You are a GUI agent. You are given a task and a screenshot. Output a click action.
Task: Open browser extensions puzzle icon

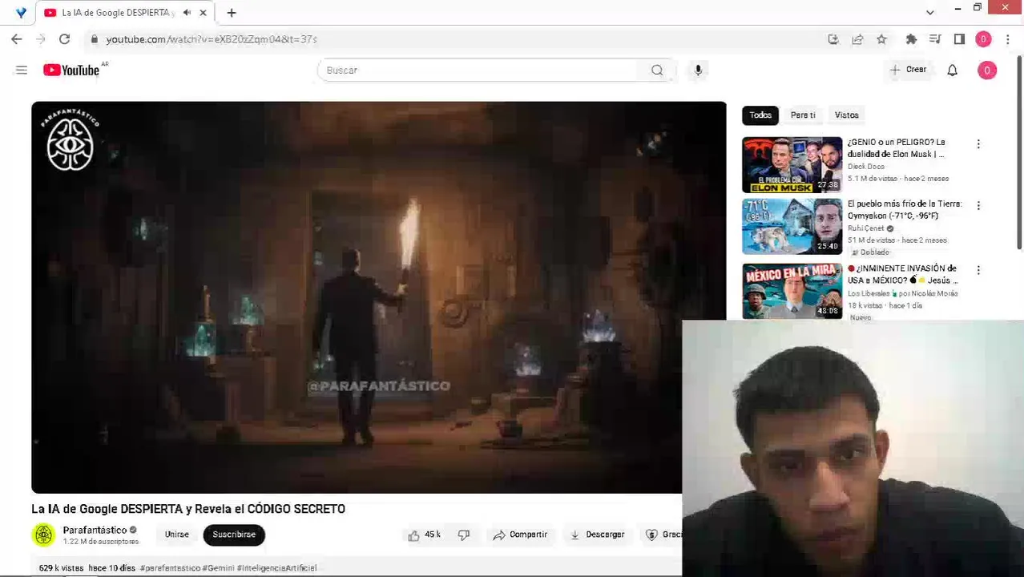pos(911,39)
